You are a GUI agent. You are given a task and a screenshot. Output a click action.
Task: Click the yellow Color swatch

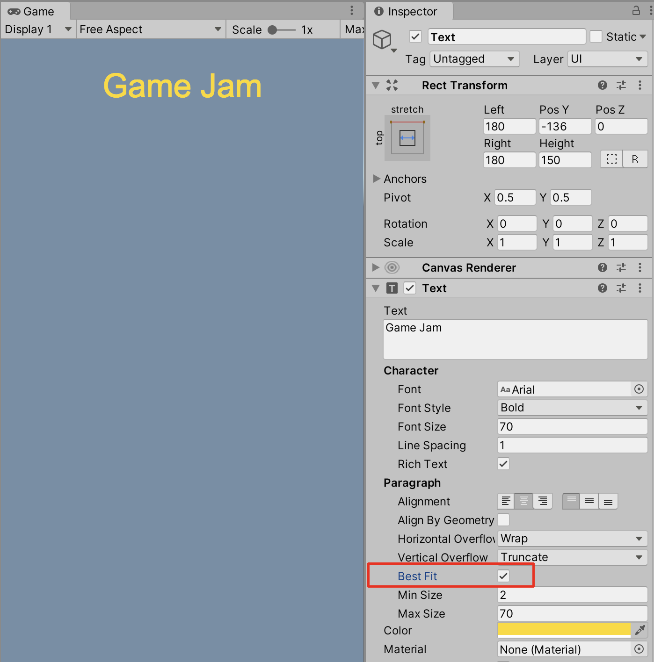coord(564,629)
